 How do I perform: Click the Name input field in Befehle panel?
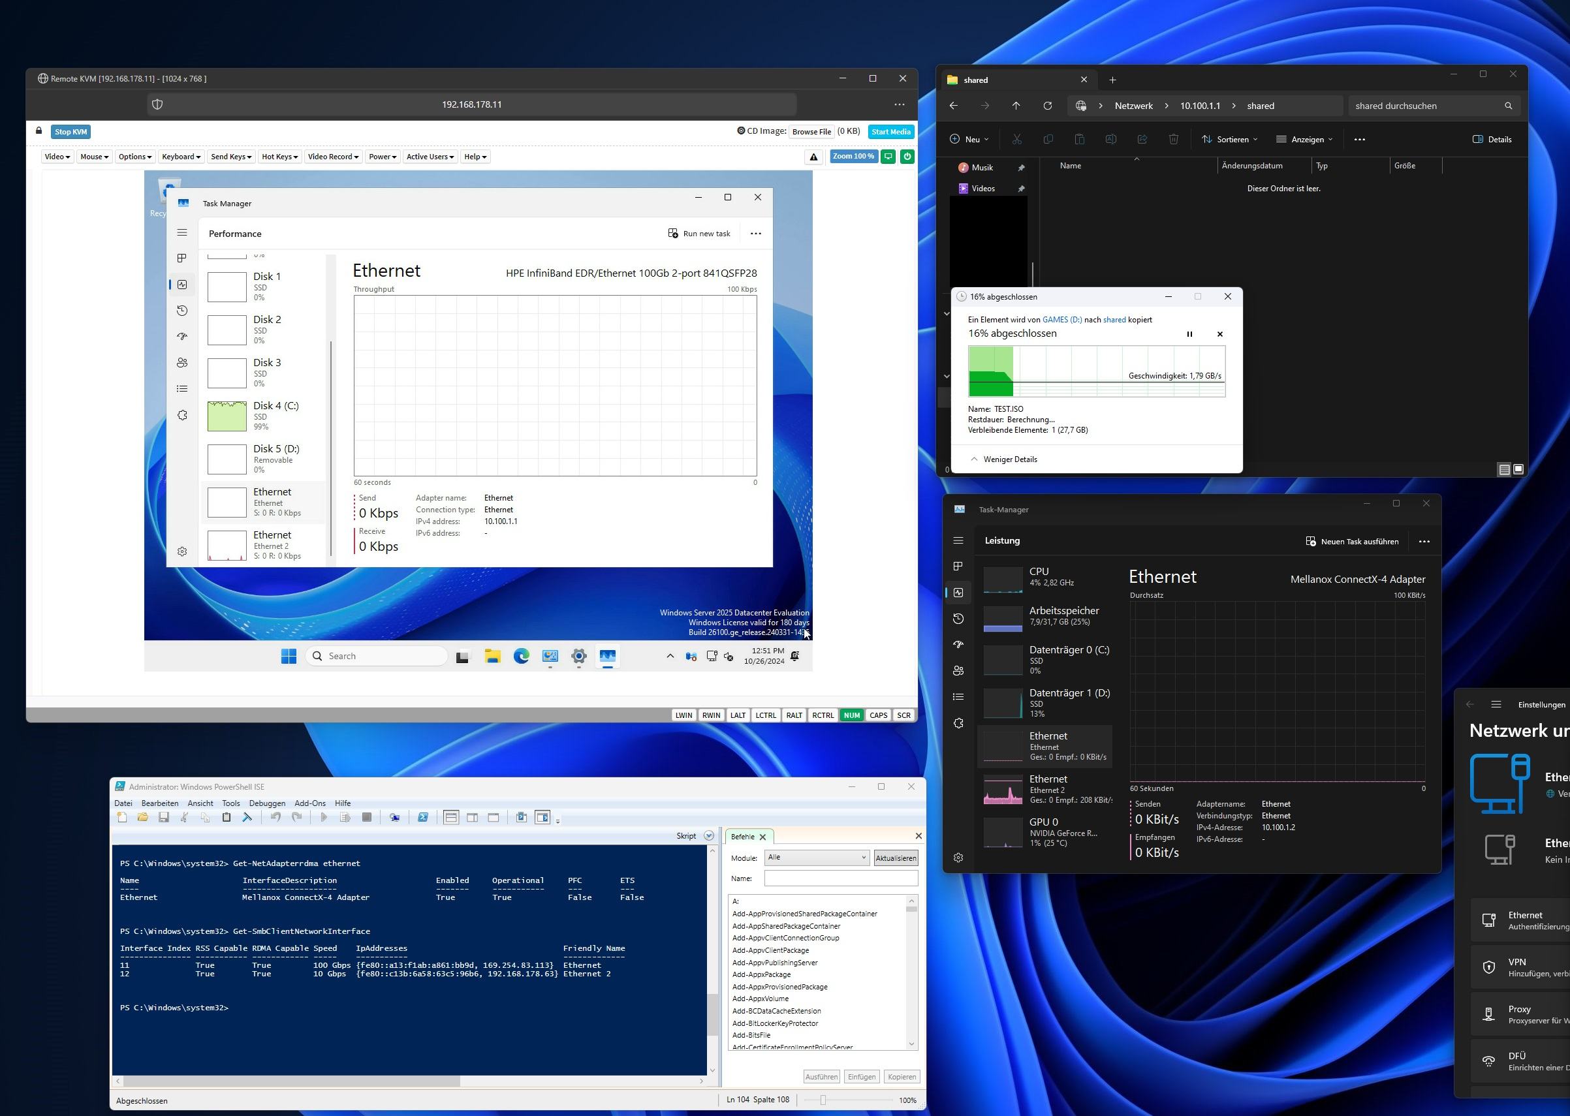pos(841,878)
